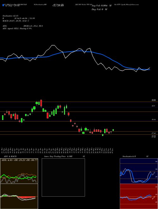Click the first date label on the x-axis

[x=2, y=150]
